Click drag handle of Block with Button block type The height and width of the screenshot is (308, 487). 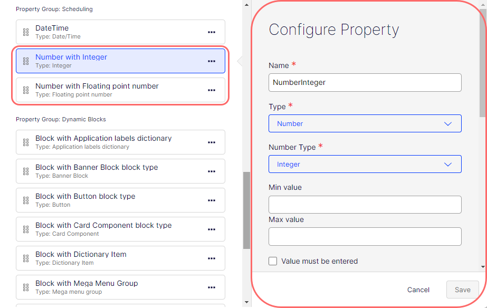pyautogui.click(x=26, y=200)
